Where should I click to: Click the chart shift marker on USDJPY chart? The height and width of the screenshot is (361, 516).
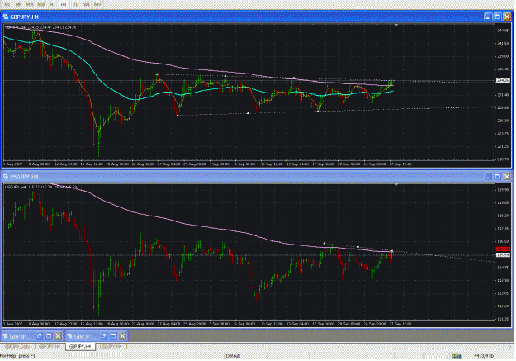(396, 185)
